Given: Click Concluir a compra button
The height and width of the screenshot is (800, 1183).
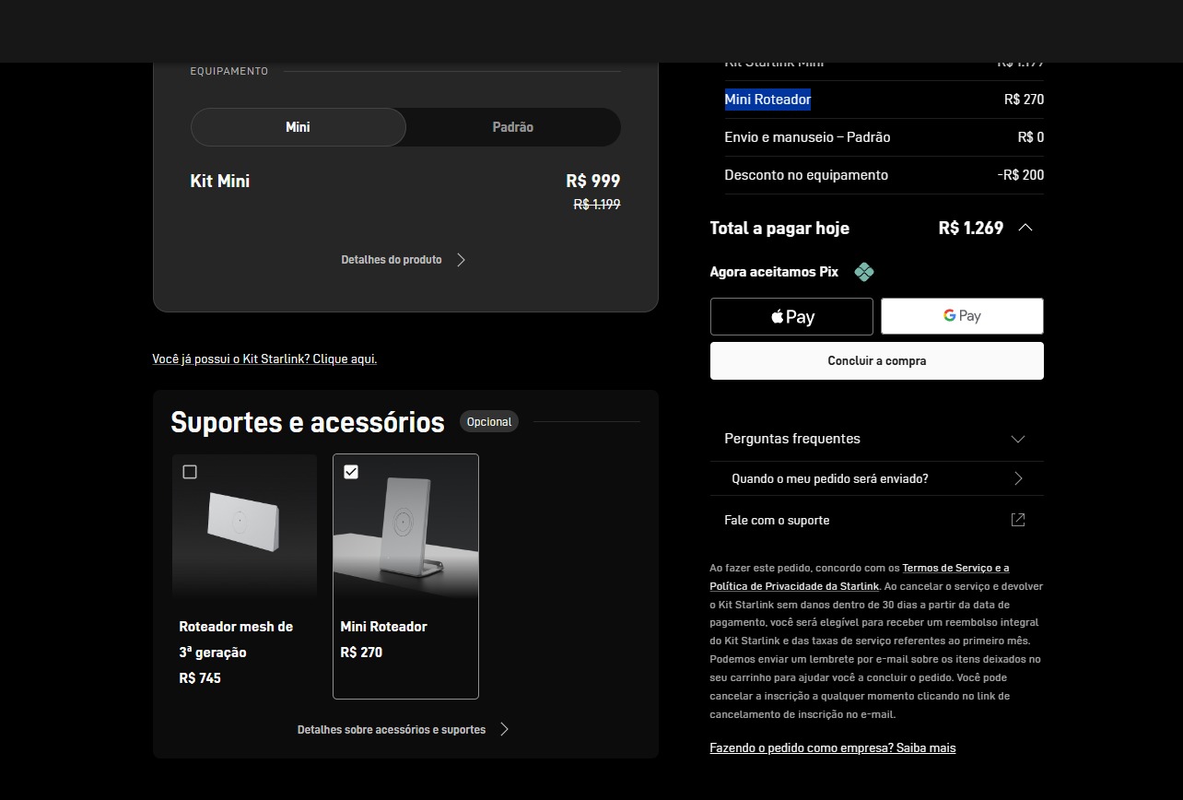Looking at the screenshot, I should 876,361.
